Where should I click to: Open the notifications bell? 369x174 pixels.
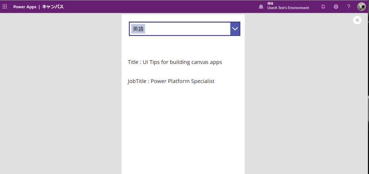pos(323,7)
